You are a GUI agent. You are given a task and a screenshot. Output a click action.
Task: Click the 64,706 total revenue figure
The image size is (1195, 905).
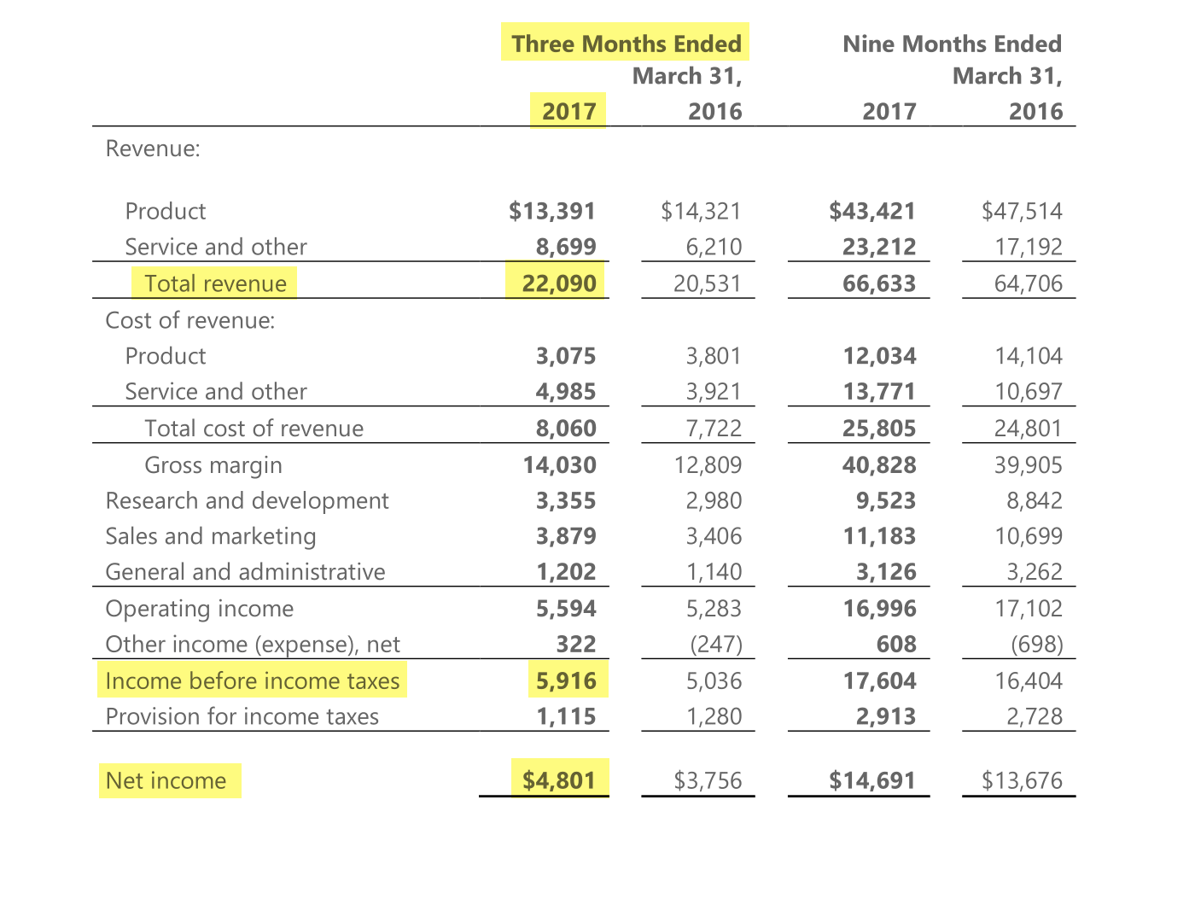(1029, 283)
